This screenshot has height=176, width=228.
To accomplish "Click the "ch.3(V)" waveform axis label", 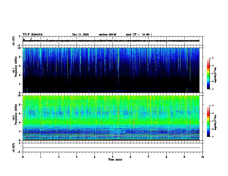I will coord(14,148).
